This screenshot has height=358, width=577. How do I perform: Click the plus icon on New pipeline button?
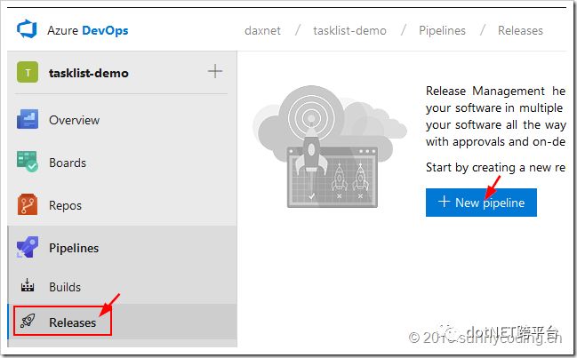coord(445,202)
